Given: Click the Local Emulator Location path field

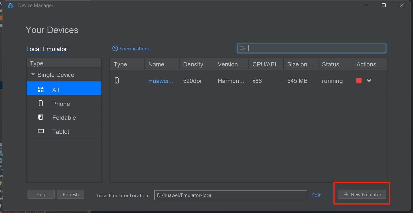Looking at the screenshot, I should [231, 195].
